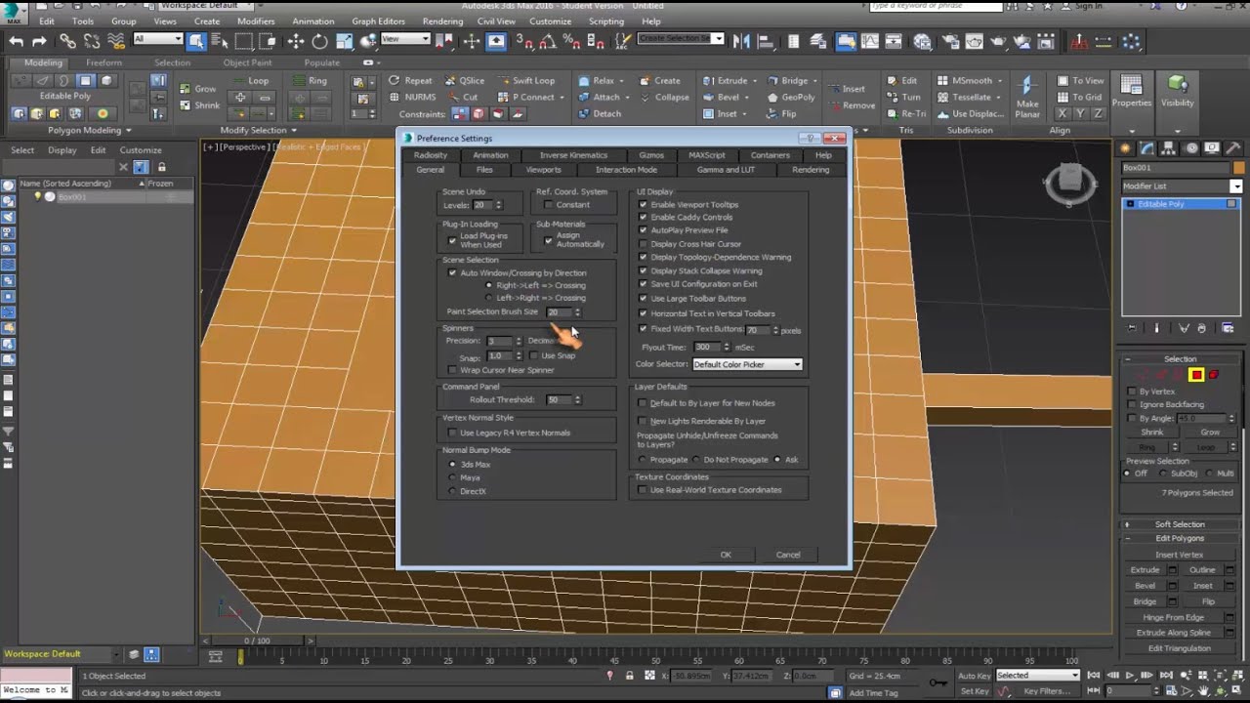The height and width of the screenshot is (703, 1250).
Task: Click OK in Preference Settings
Action: [x=726, y=555]
